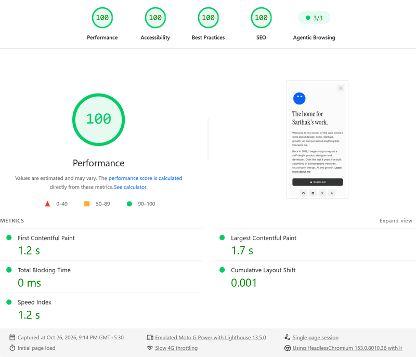Viewport: 416px width, 357px height.
Task: Click the green dot beside First Contentful Paint
Action: click(x=9, y=237)
